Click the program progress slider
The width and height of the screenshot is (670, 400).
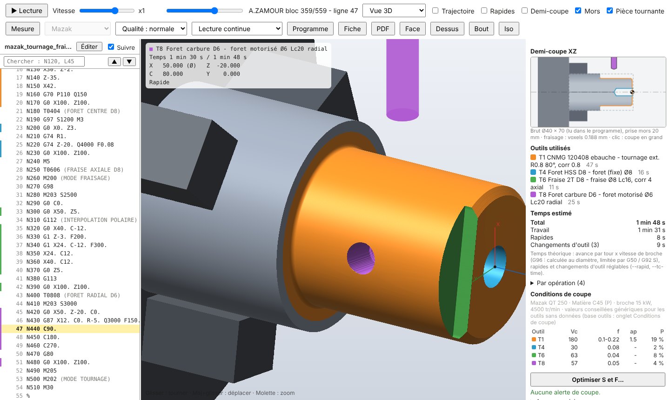point(205,11)
